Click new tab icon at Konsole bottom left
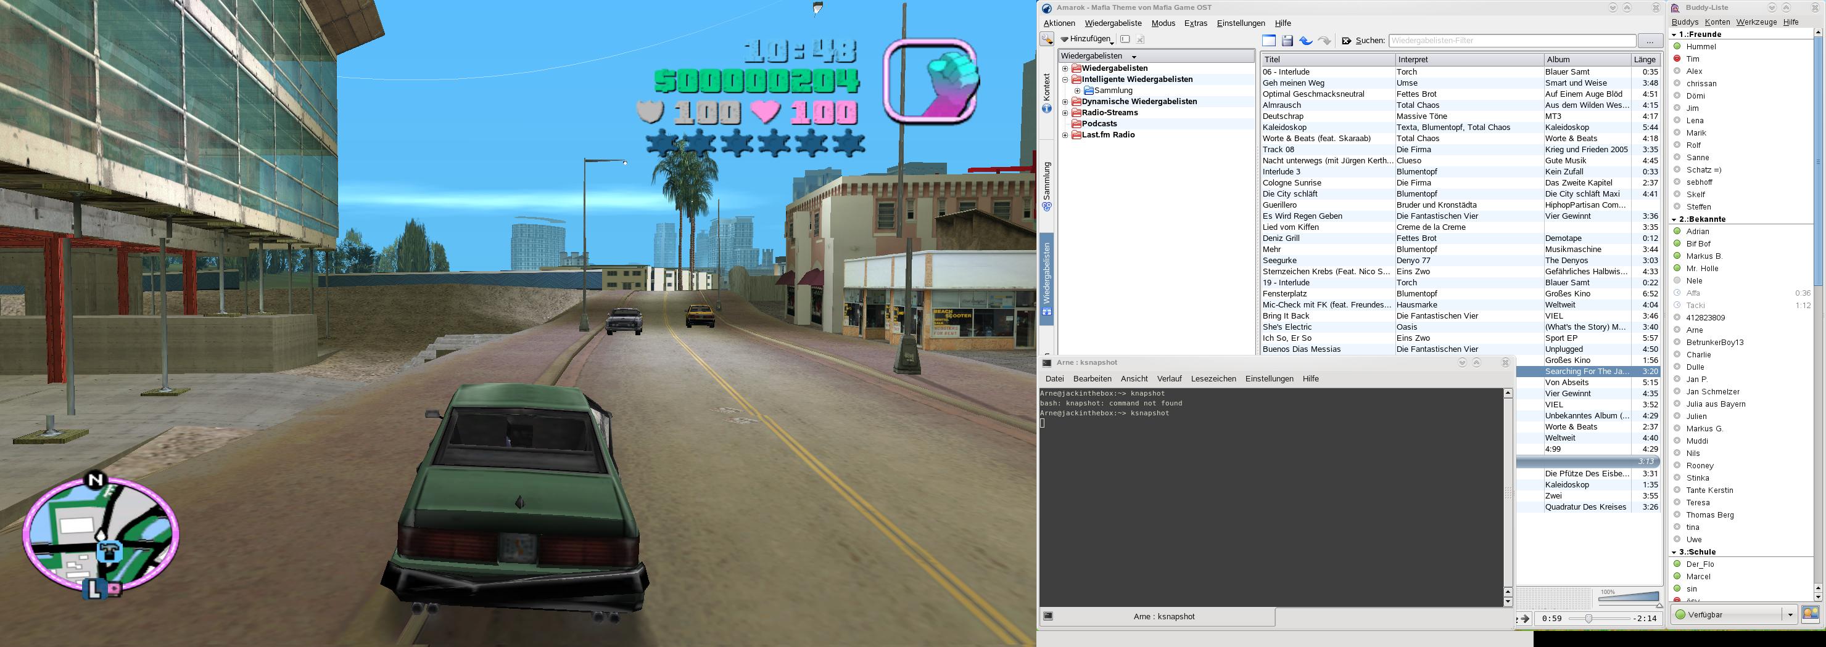 (1048, 616)
